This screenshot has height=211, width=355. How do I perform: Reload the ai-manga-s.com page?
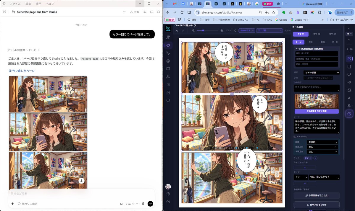coord(182,12)
